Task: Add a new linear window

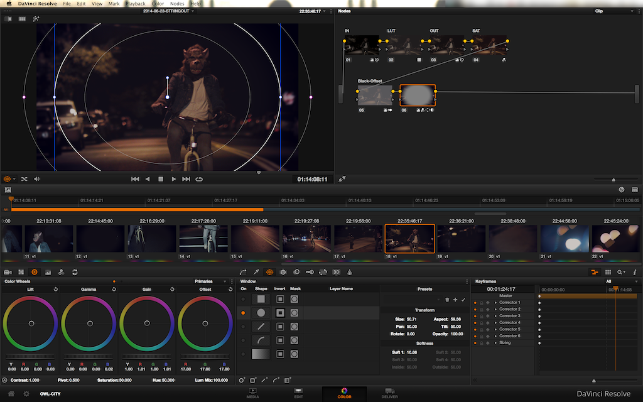Action: point(253,380)
